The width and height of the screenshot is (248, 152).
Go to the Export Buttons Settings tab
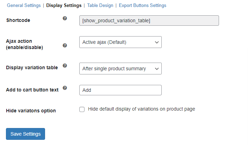coord(143,6)
